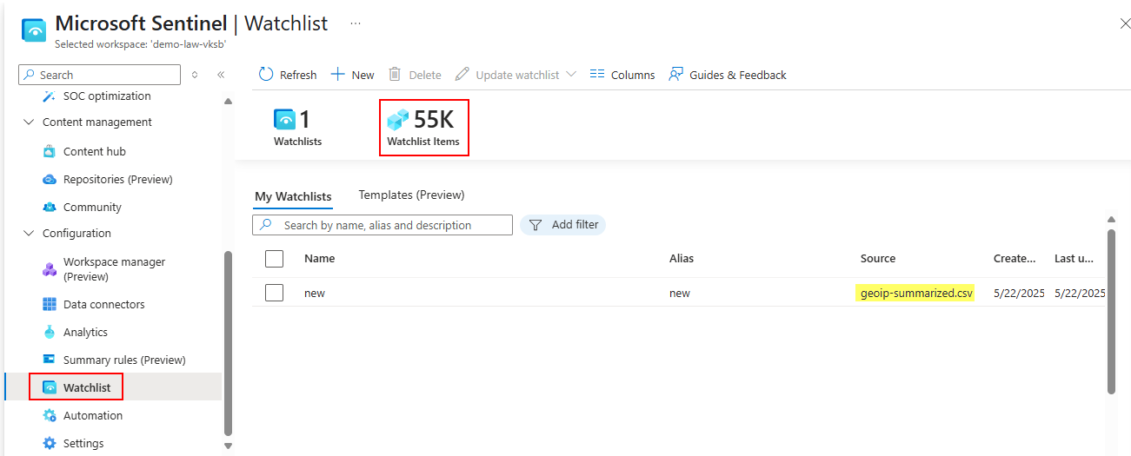Click the sidebar scroll up arrow
1131x456 pixels.
(x=229, y=102)
